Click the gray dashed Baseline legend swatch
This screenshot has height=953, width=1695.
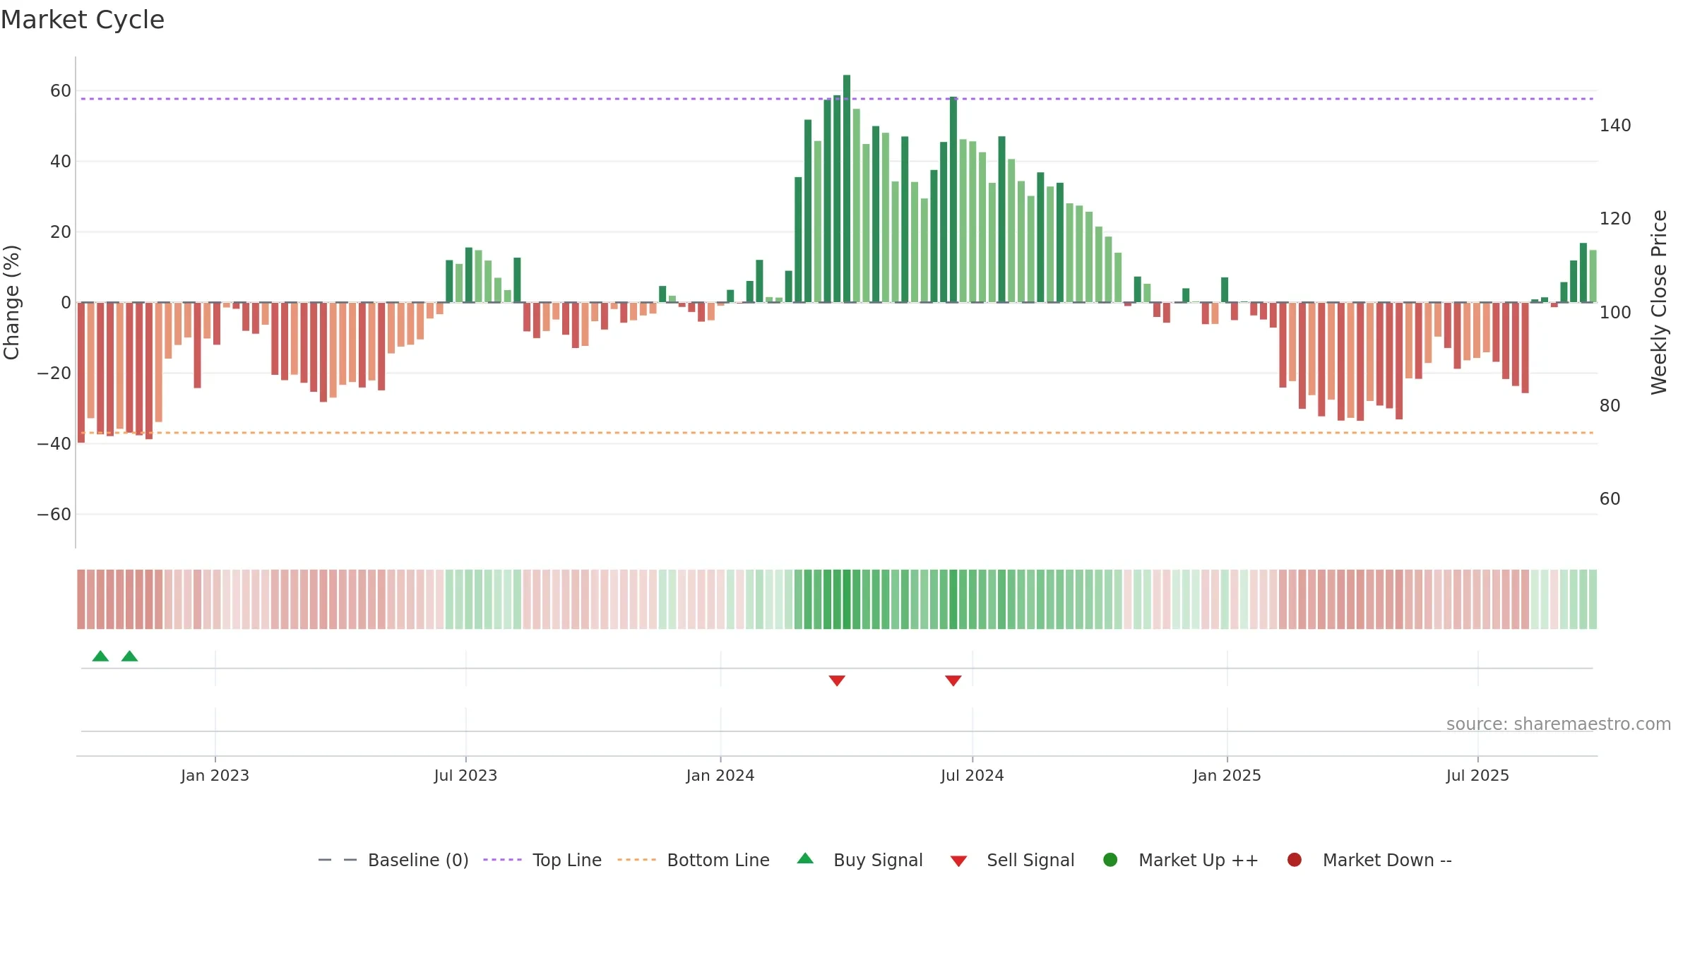coord(338,860)
